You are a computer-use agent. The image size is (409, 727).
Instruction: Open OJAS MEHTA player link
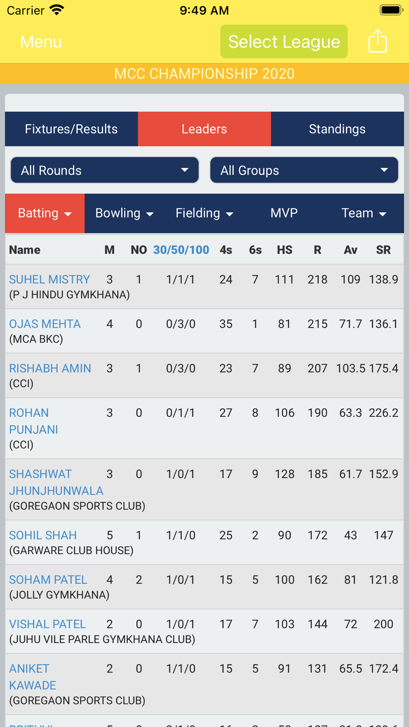(x=45, y=324)
